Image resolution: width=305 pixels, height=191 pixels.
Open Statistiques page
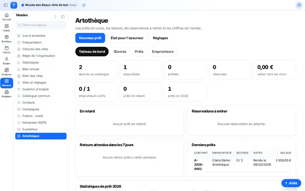pos(41,63)
